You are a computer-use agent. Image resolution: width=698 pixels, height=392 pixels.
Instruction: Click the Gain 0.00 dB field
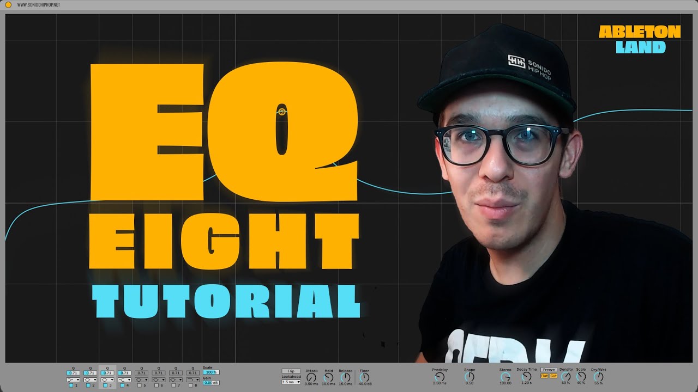coord(211,383)
